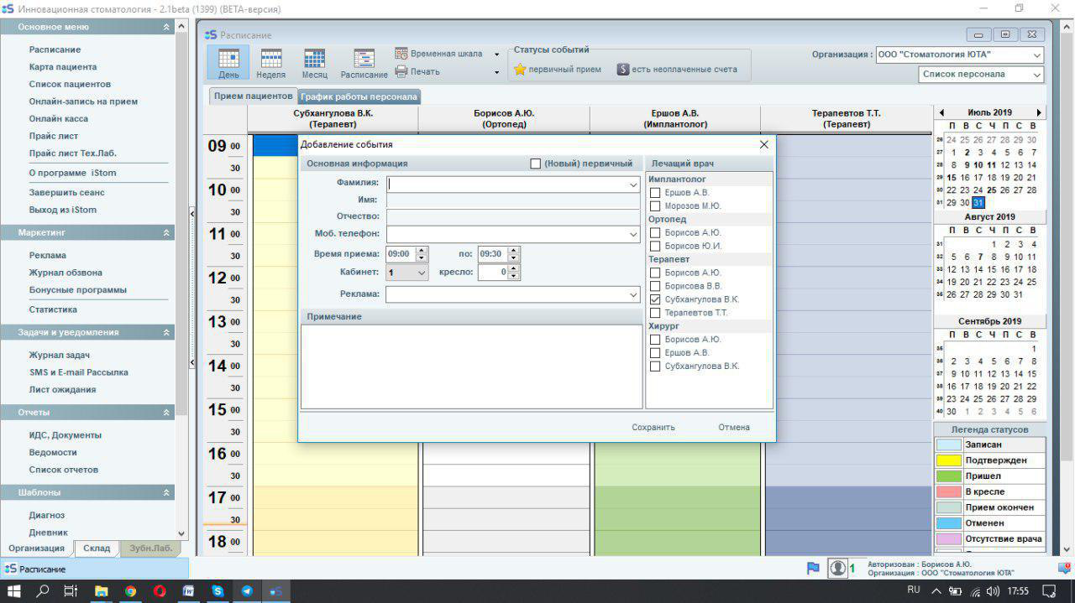Expand the Фамилия dropdown list
Viewport: 1075px width, 603px height.
[x=632, y=185]
